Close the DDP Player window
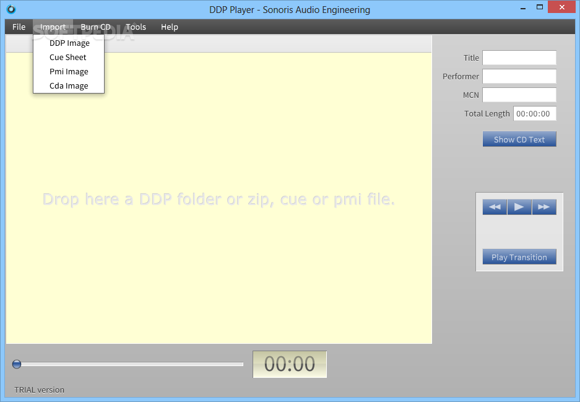Image resolution: width=580 pixels, height=402 pixels. pyautogui.click(x=562, y=7)
